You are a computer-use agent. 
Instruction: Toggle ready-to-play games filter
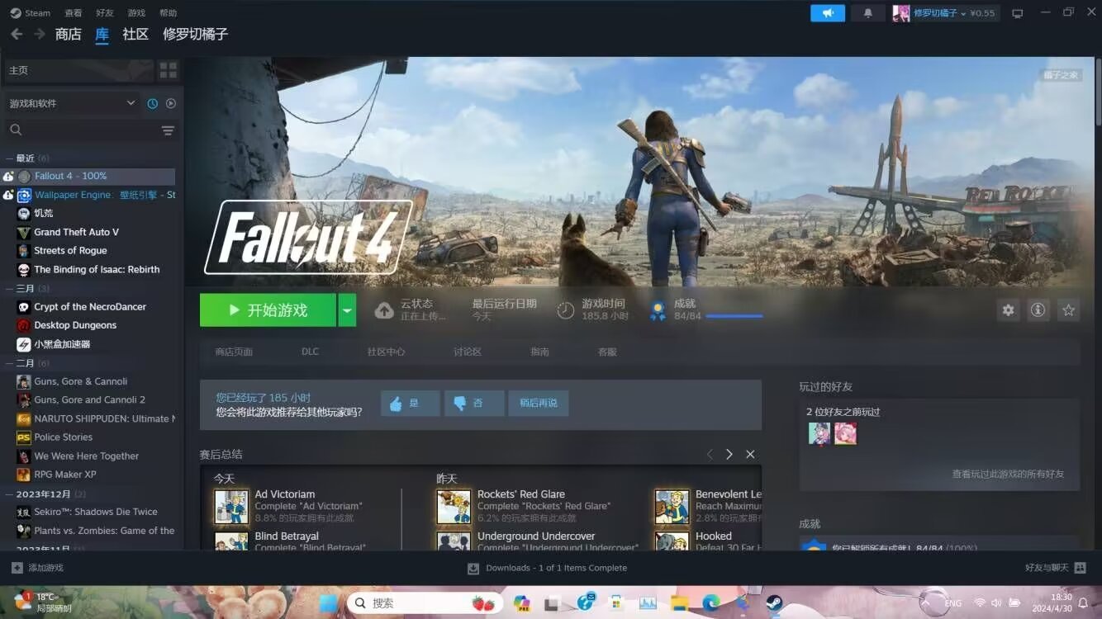[x=171, y=103]
